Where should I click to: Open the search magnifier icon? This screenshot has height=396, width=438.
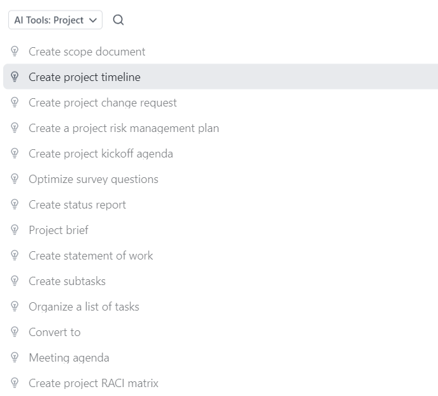tap(118, 20)
